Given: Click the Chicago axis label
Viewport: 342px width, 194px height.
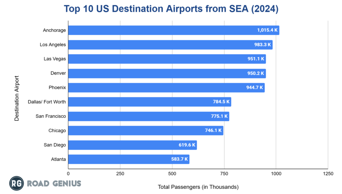Looking at the screenshot, I should click(57, 131).
